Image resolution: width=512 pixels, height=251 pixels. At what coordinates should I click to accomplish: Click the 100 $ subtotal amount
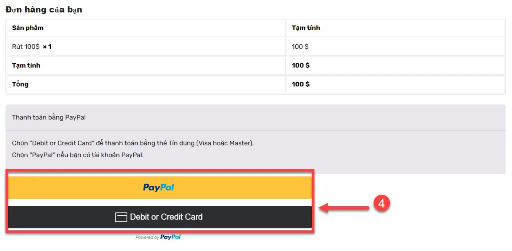point(300,65)
